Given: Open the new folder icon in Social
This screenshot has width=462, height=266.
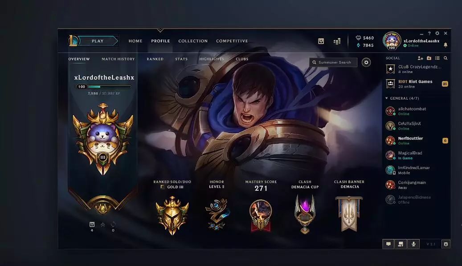Looking at the screenshot, I should [429, 58].
